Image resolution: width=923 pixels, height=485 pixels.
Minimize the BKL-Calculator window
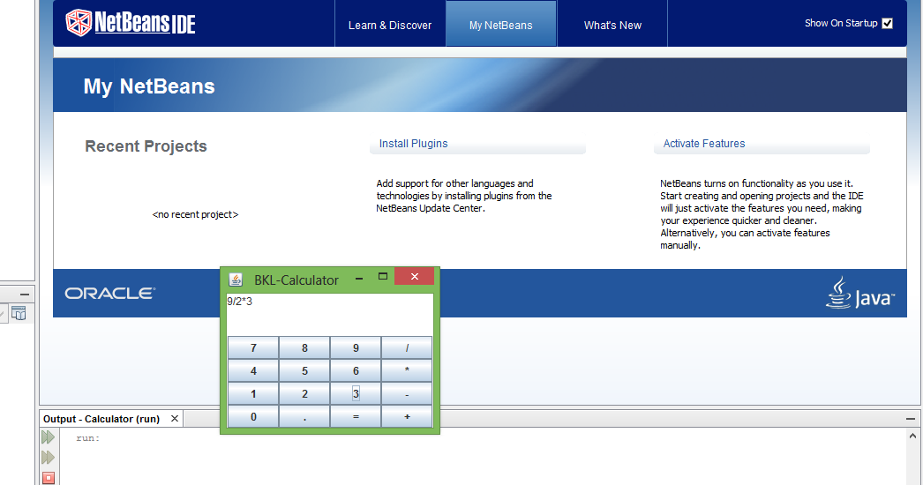tap(359, 278)
